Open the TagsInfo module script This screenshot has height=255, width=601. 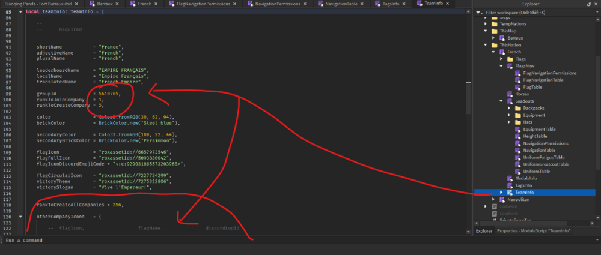coord(523,185)
